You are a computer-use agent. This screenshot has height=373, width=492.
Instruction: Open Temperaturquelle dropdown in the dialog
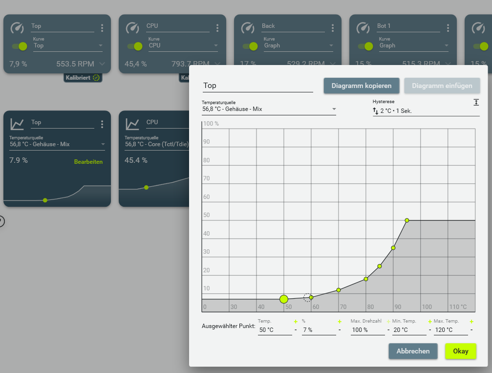click(269, 109)
